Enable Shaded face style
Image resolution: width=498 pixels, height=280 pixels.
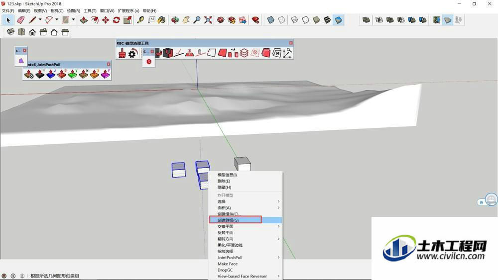(316, 20)
